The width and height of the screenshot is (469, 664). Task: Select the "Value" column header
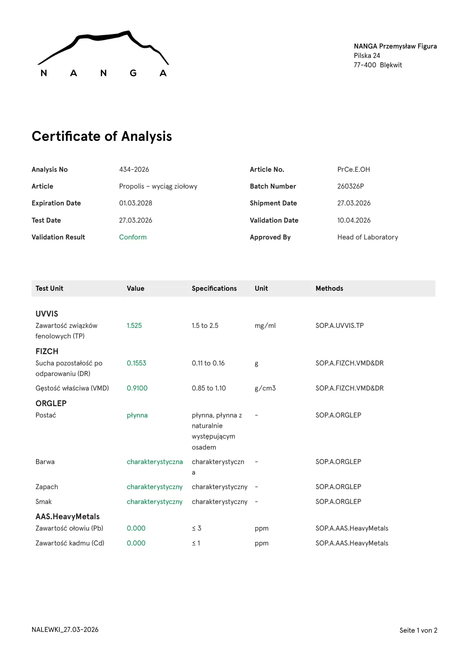coord(136,288)
